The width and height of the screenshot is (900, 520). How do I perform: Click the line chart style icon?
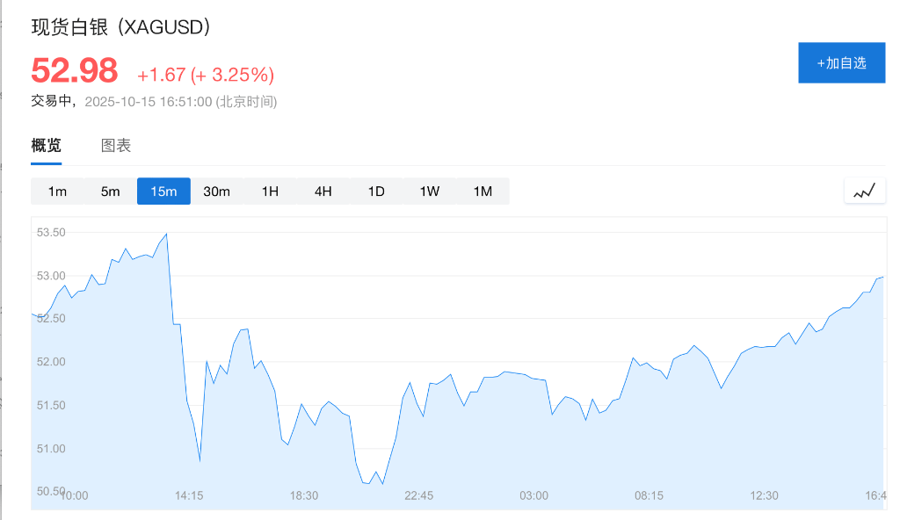point(865,191)
